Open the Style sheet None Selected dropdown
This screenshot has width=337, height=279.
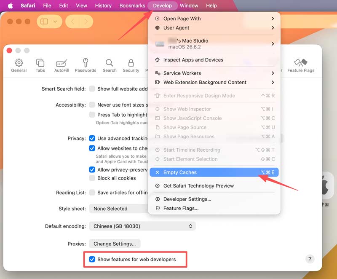(119, 209)
